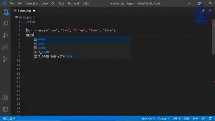Open the Extensions view
This screenshot has width=215, height=121.
(5, 47)
